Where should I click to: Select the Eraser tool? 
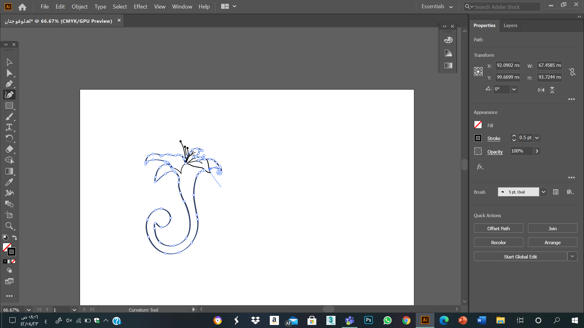point(9,149)
